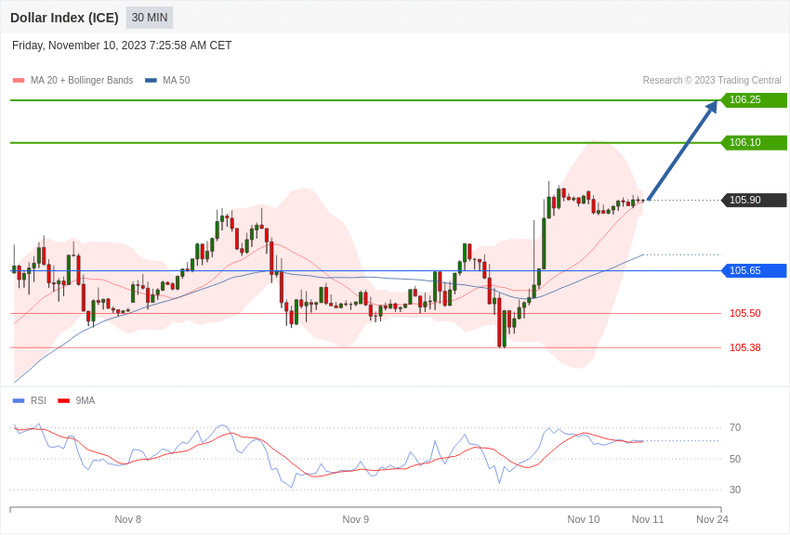The image size is (790, 535).
Task: Click the chart date and time text
Action: point(122,46)
